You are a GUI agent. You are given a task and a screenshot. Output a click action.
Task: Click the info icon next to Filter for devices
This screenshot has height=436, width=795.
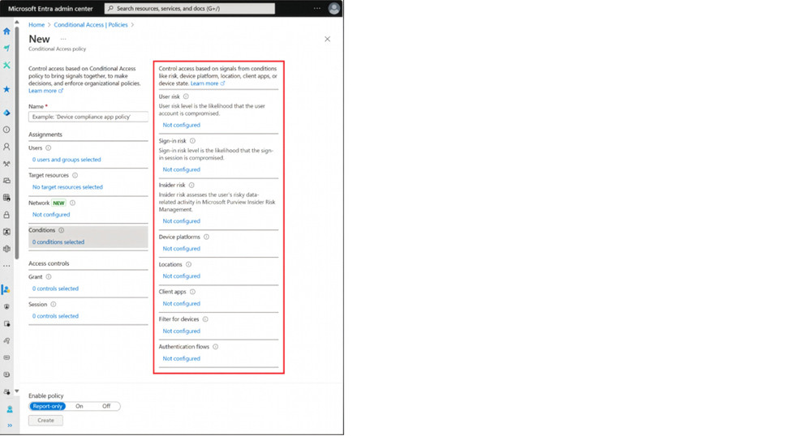tap(205, 319)
